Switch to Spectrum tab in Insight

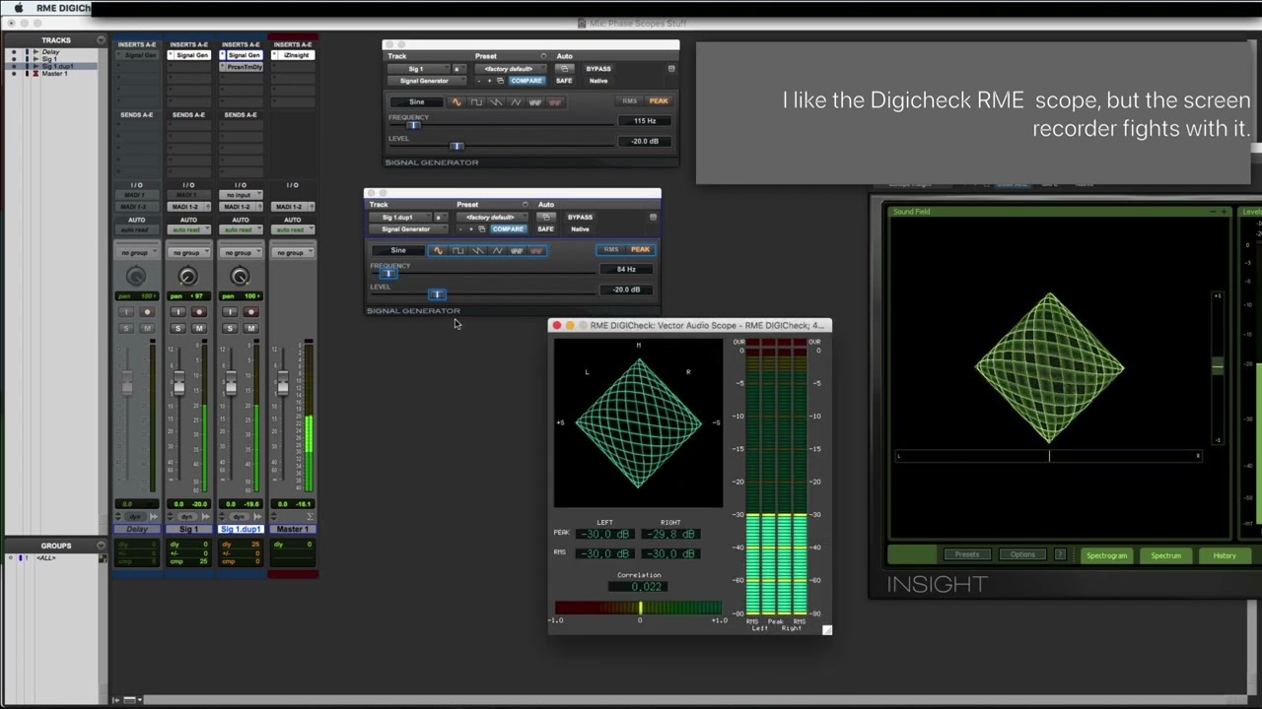coord(1166,555)
